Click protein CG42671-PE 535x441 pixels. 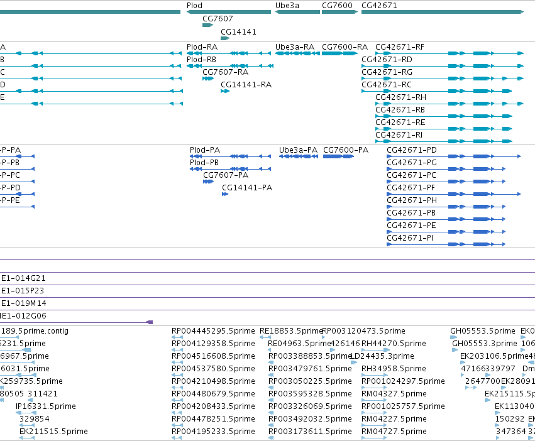pyautogui.click(x=411, y=226)
